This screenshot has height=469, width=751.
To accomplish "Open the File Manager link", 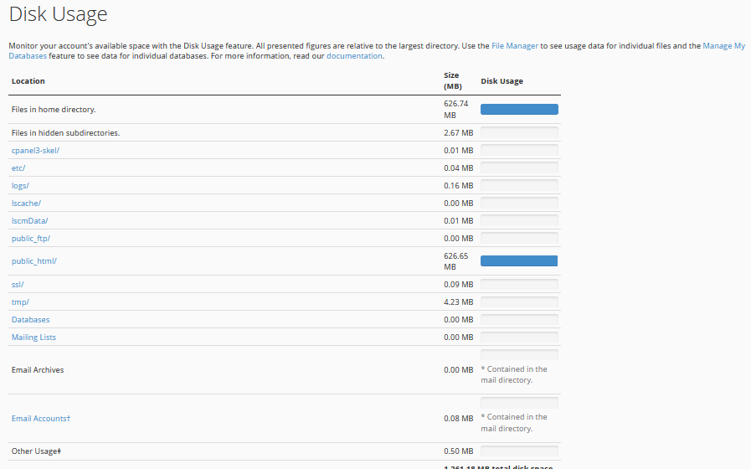I will pos(514,46).
